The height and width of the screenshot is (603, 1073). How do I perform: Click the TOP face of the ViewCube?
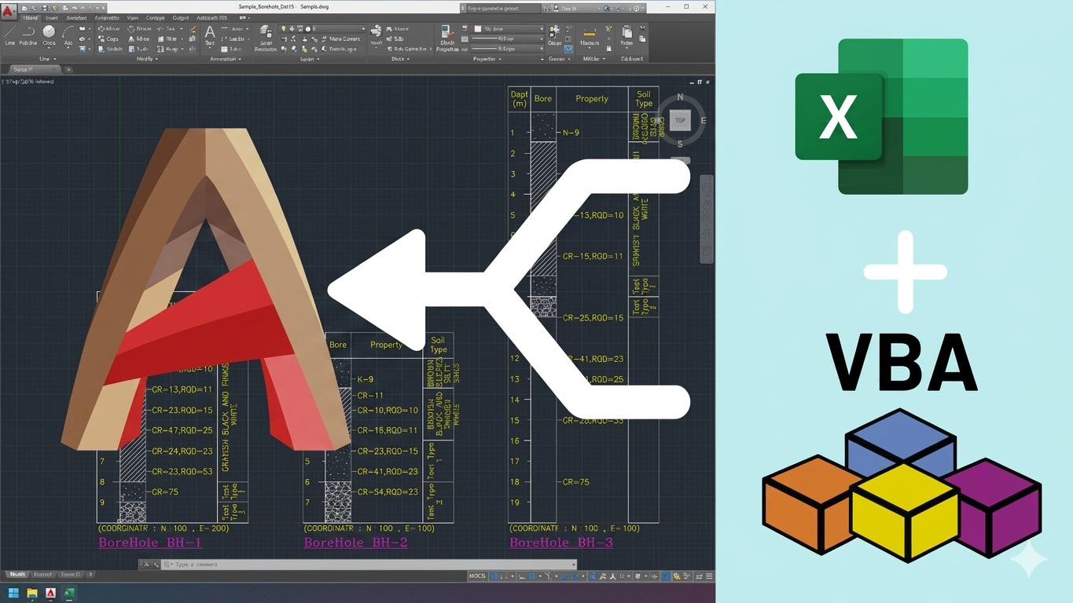point(680,120)
